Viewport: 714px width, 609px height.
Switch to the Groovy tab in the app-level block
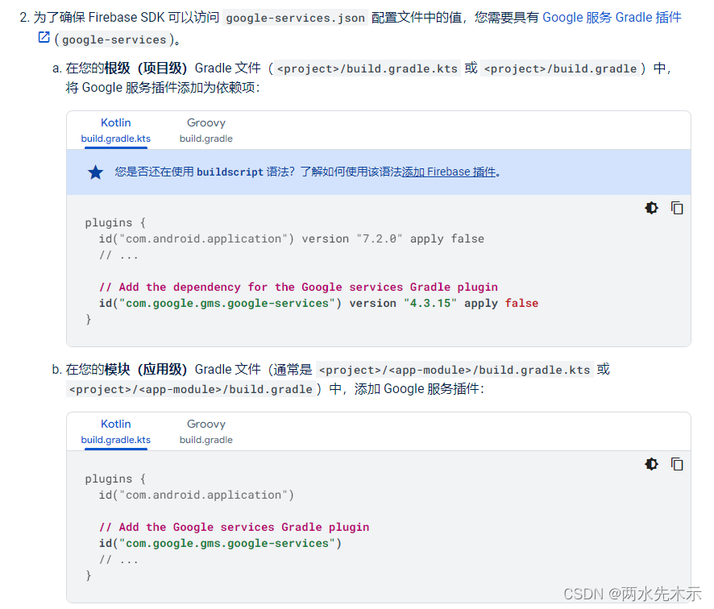coord(205,431)
